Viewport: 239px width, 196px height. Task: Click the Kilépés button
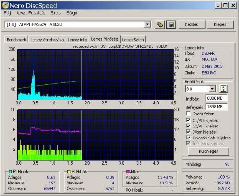[220, 24]
